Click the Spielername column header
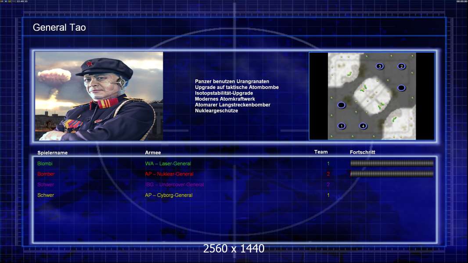Screen dimensions: 468x263 point(52,153)
